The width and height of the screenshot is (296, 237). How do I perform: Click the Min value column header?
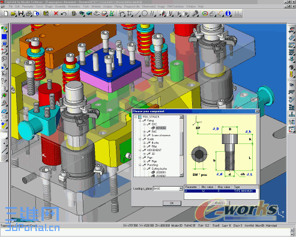pos(208,187)
